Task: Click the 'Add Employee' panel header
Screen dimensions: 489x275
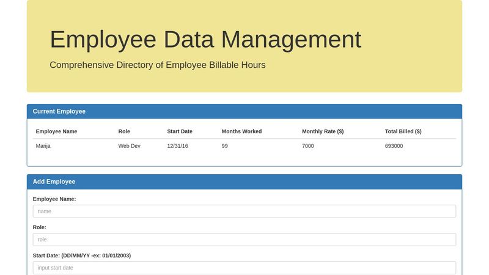Action: 244,182
